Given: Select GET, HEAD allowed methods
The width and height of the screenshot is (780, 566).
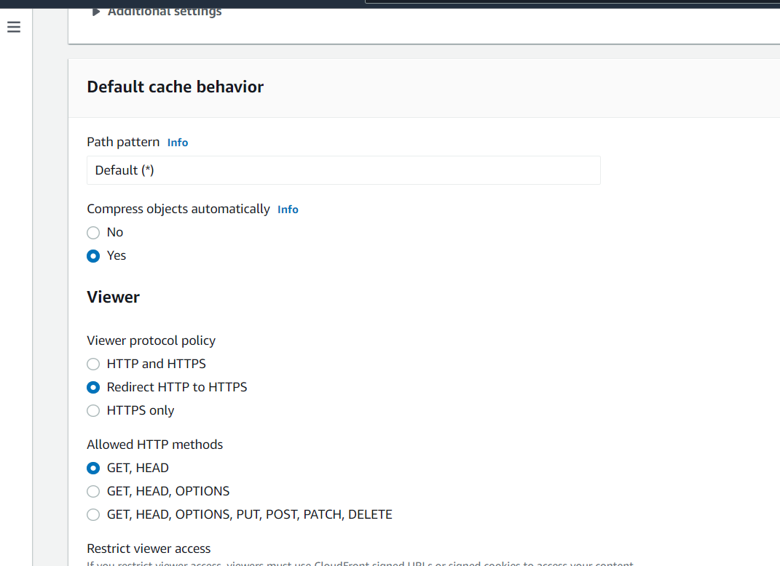Looking at the screenshot, I should tap(93, 468).
